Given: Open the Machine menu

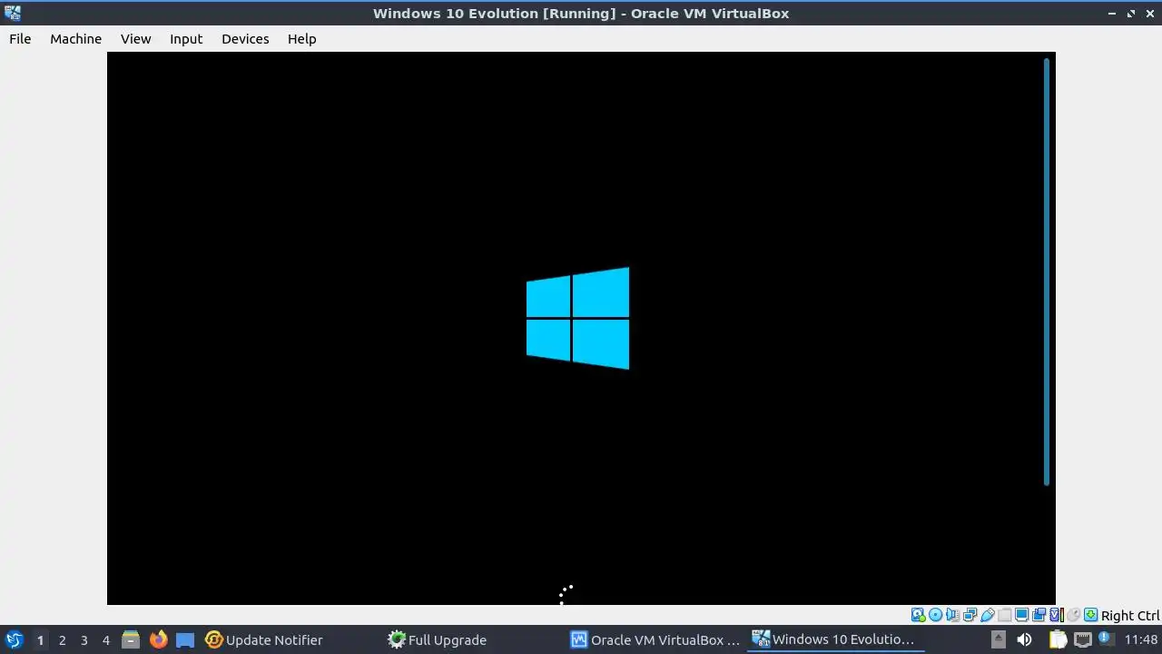Looking at the screenshot, I should pos(75,39).
